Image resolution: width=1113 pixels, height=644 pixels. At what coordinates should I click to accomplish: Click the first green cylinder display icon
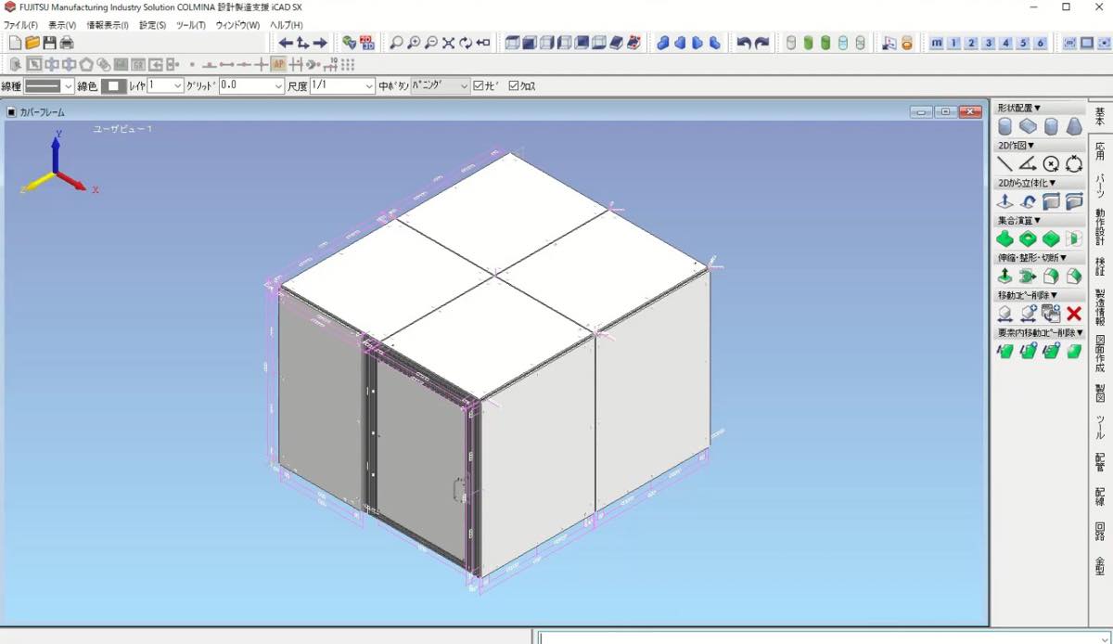click(808, 43)
